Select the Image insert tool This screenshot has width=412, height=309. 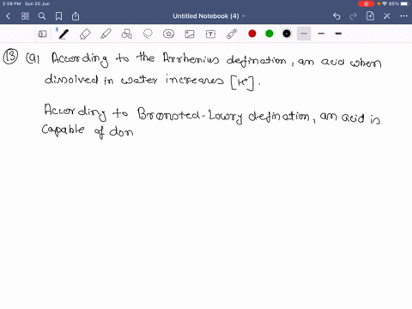pos(190,34)
